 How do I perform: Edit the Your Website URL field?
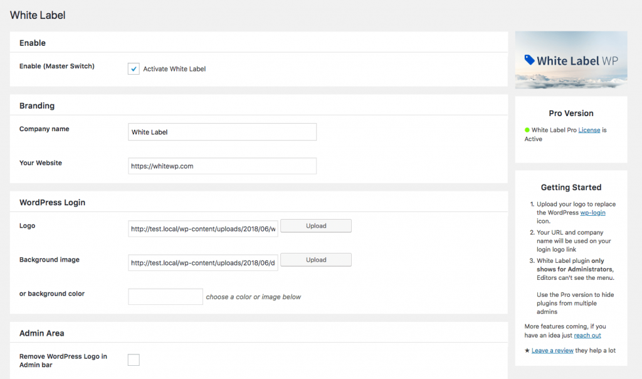222,166
